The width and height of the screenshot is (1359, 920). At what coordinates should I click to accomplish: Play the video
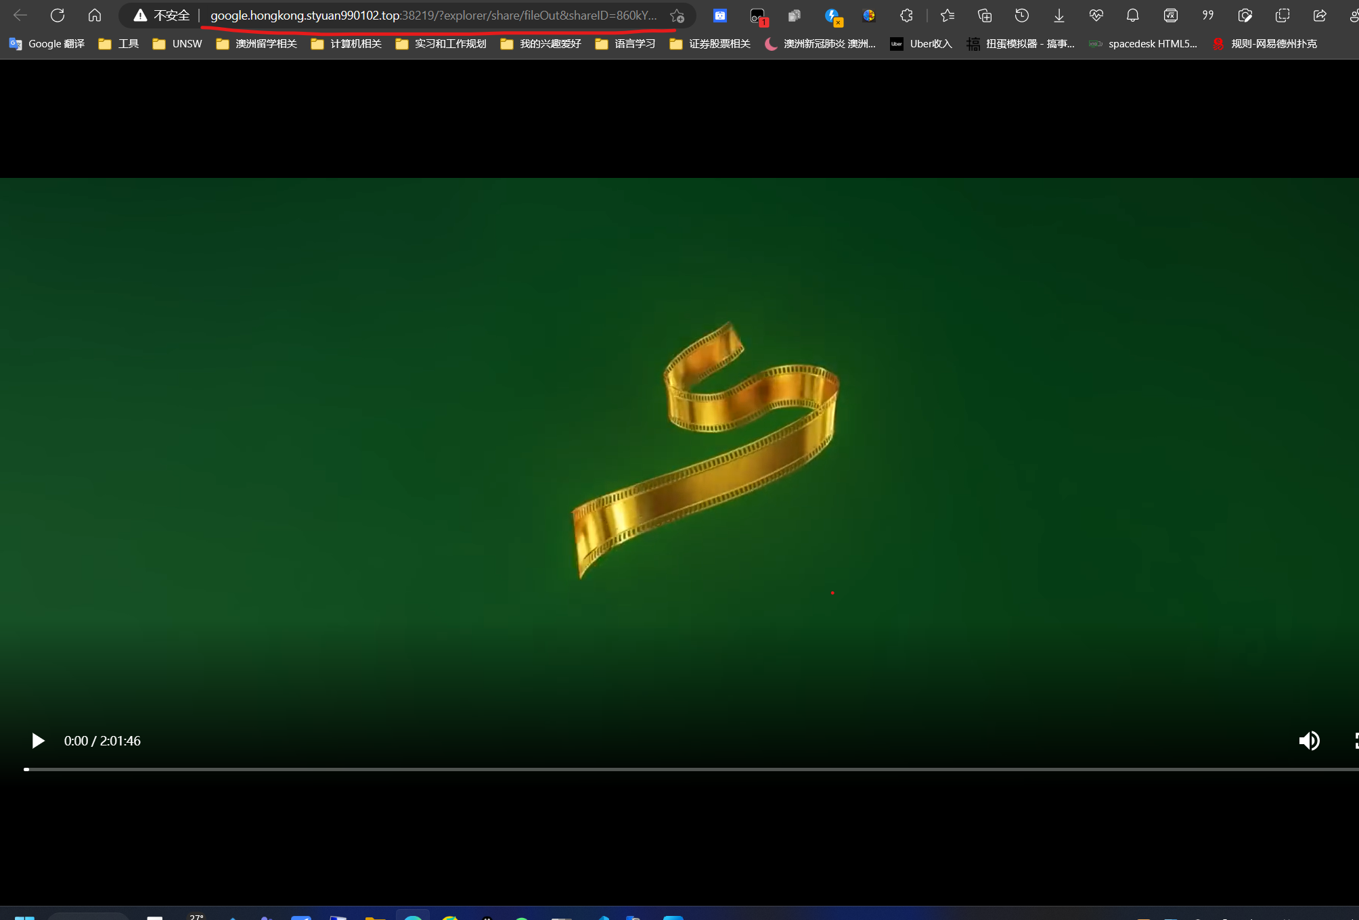click(x=38, y=741)
